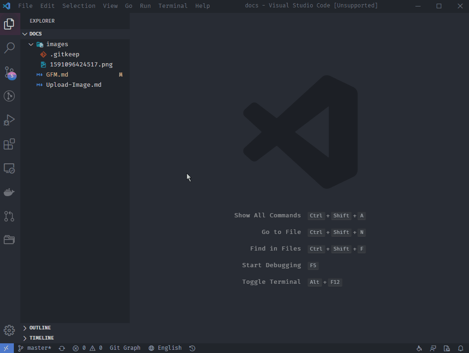Open the Search view in activity bar
469x353 pixels.
(9, 48)
